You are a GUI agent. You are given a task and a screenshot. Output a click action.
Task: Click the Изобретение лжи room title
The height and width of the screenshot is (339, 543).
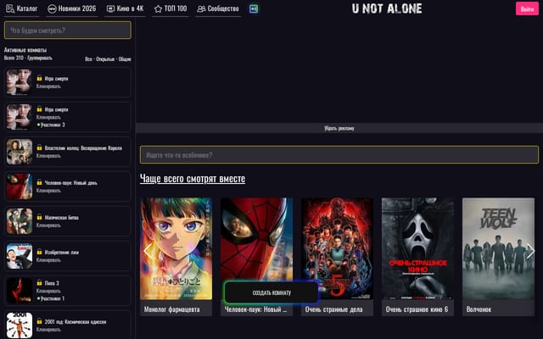pyautogui.click(x=62, y=252)
